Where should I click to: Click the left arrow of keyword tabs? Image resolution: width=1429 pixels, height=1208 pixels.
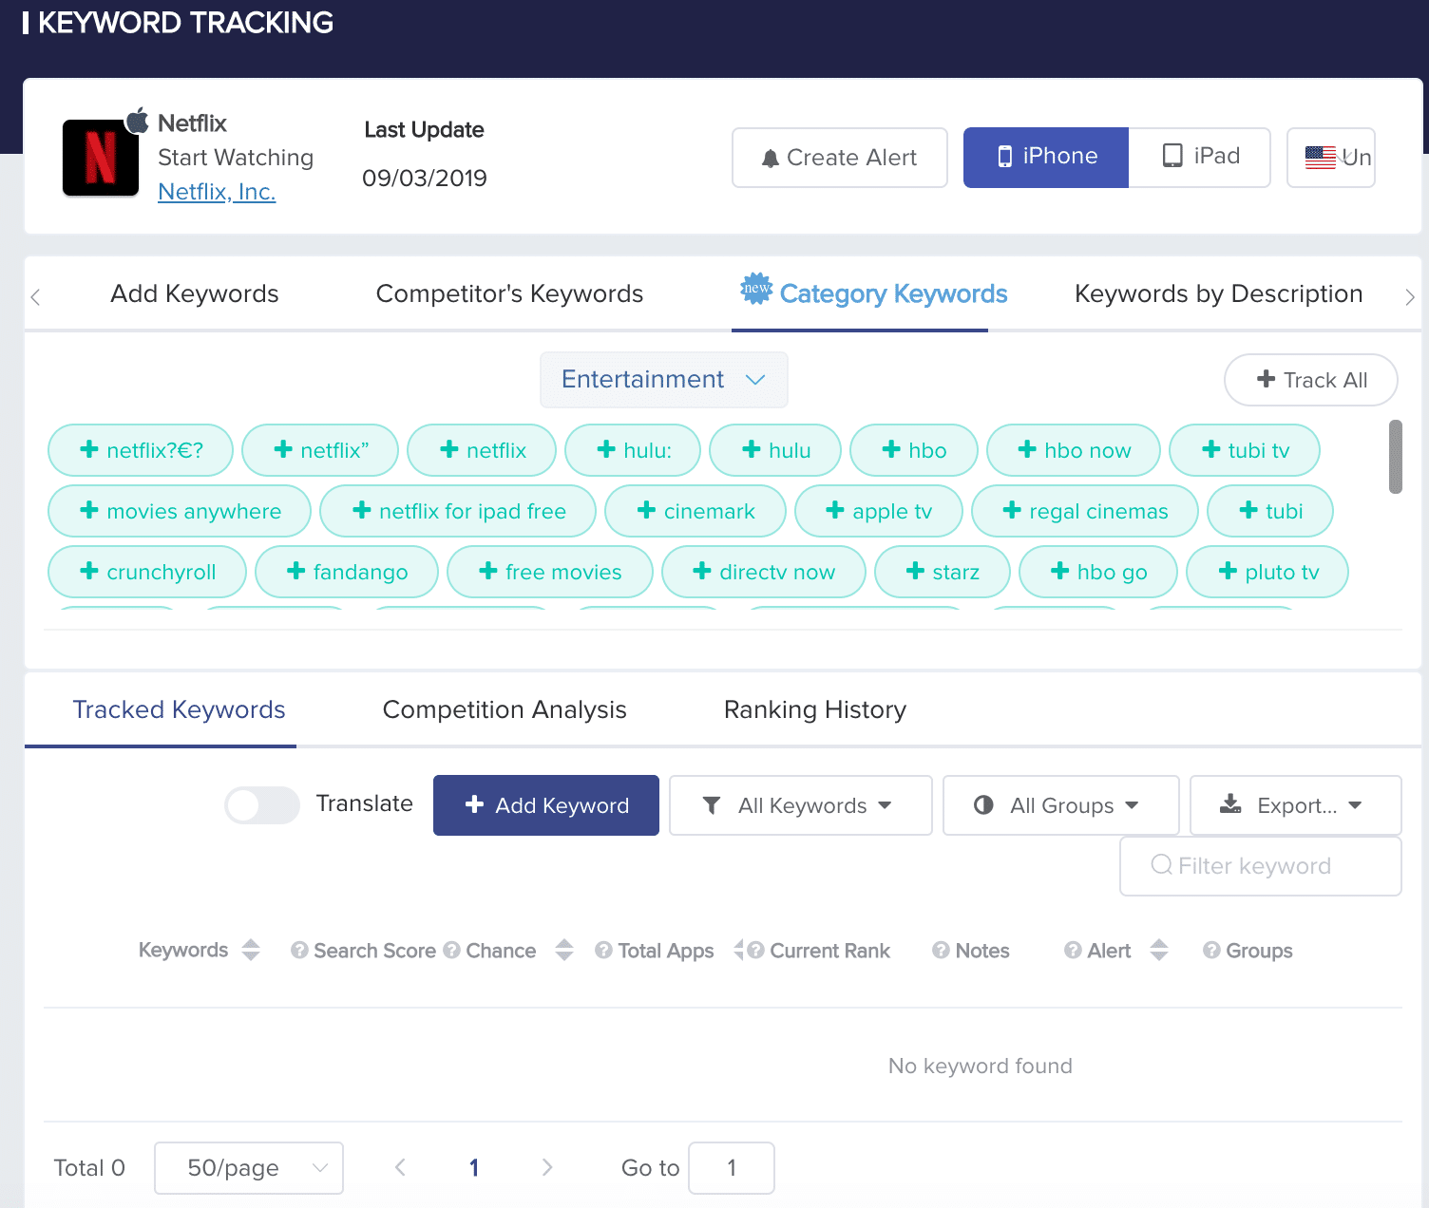click(36, 296)
